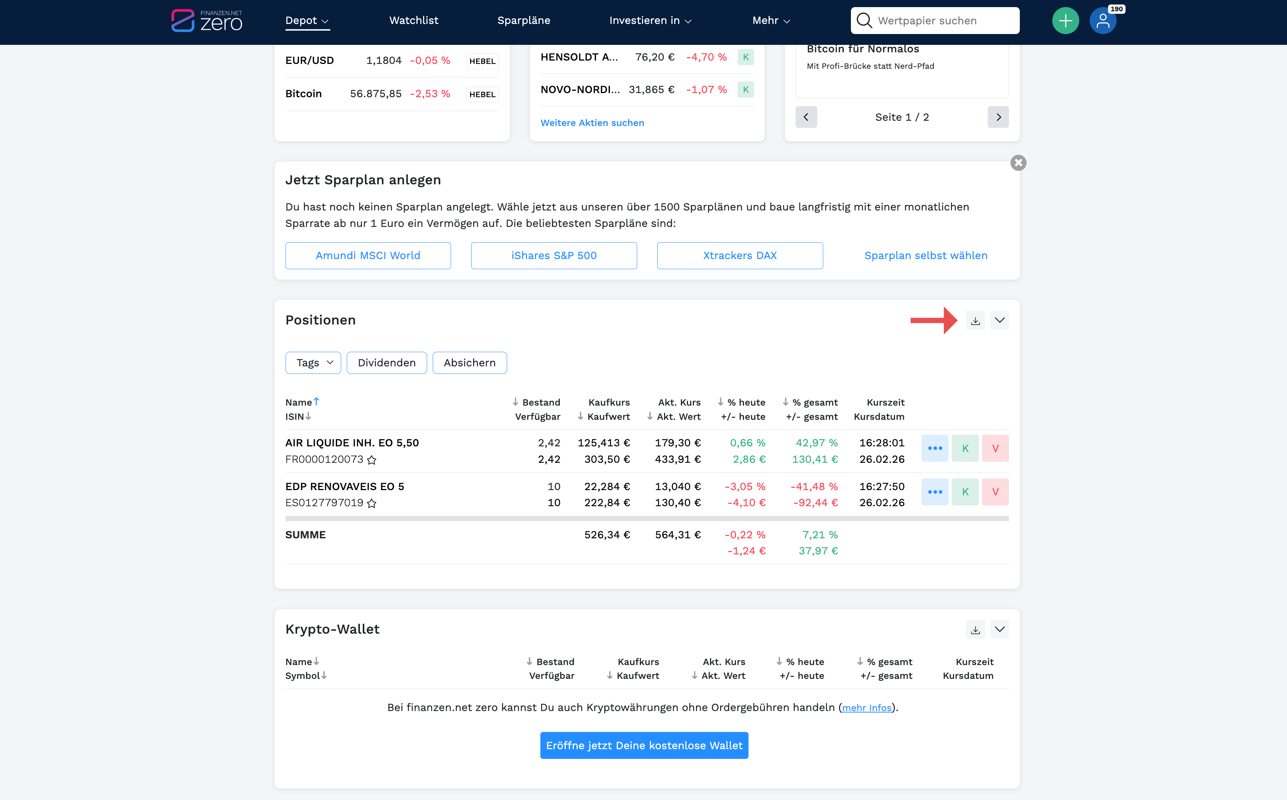
Task: Sell EDP RENOVAVEIS with the V button
Action: click(x=995, y=492)
